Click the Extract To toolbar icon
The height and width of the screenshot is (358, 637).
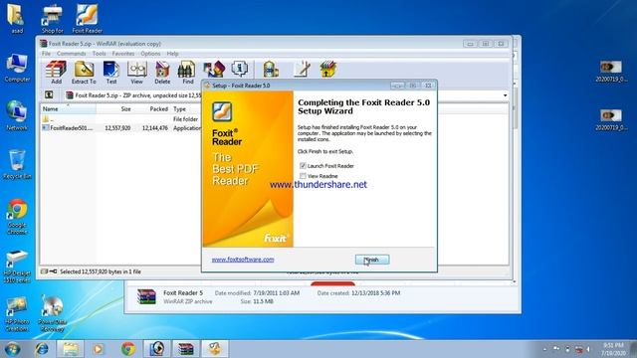[x=84, y=73]
